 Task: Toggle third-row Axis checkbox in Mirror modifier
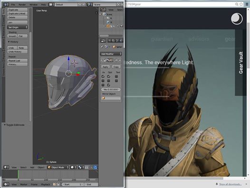click(103, 85)
